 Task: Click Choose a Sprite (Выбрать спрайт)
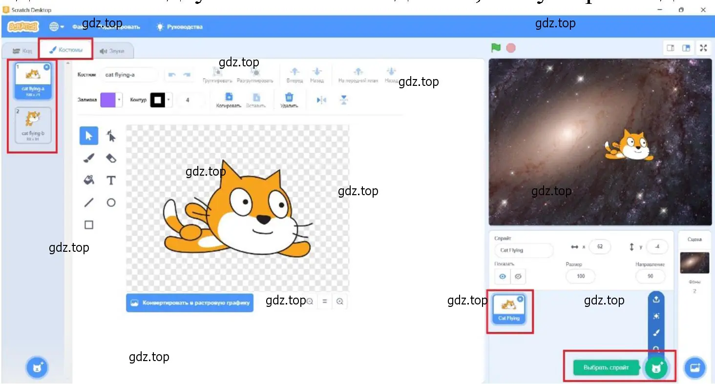point(607,367)
